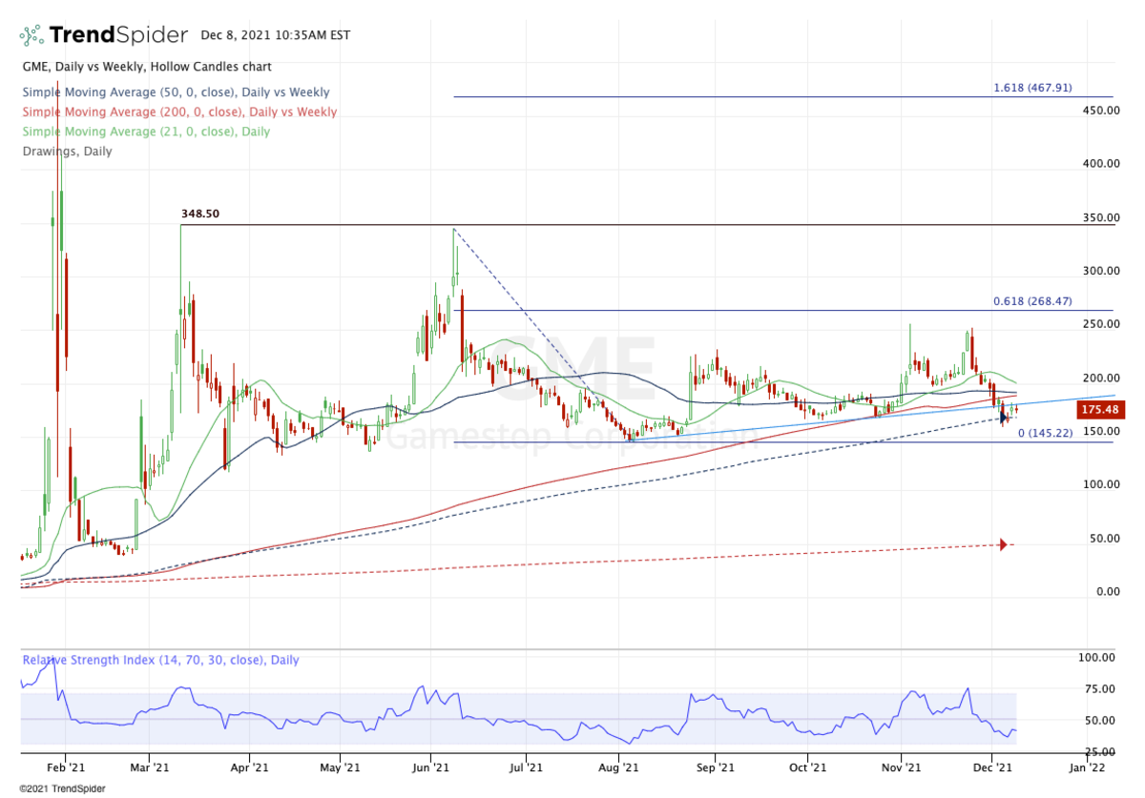
Task: Click the red arrow marker on dashed 200-week line
Action: click(1003, 544)
